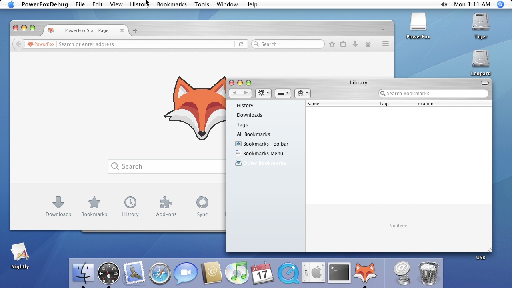Select the Leopard drive on the desktop

[481, 63]
